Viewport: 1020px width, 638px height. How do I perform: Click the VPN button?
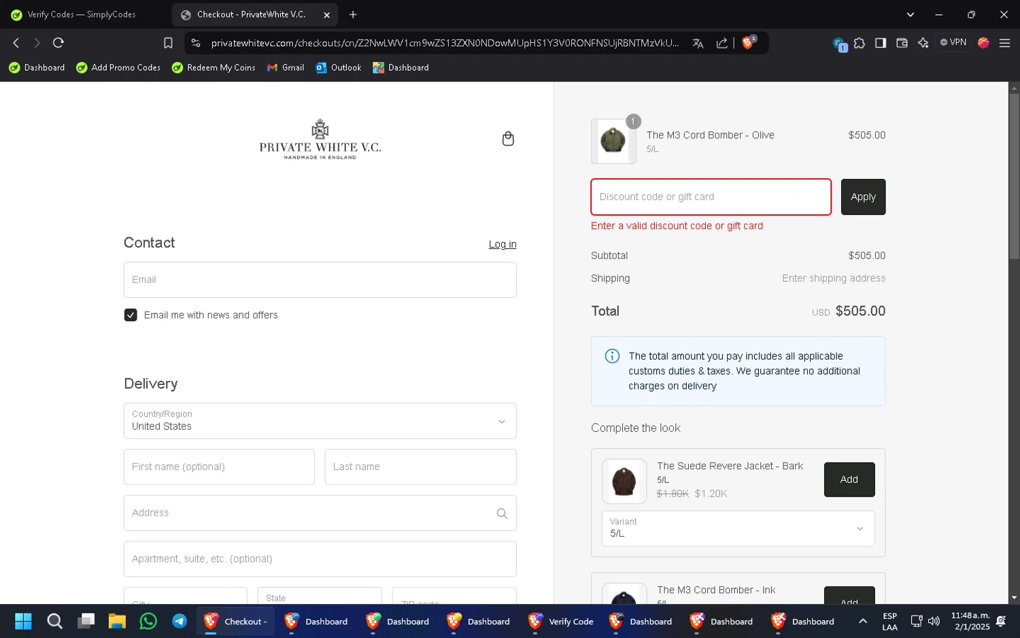(x=953, y=42)
